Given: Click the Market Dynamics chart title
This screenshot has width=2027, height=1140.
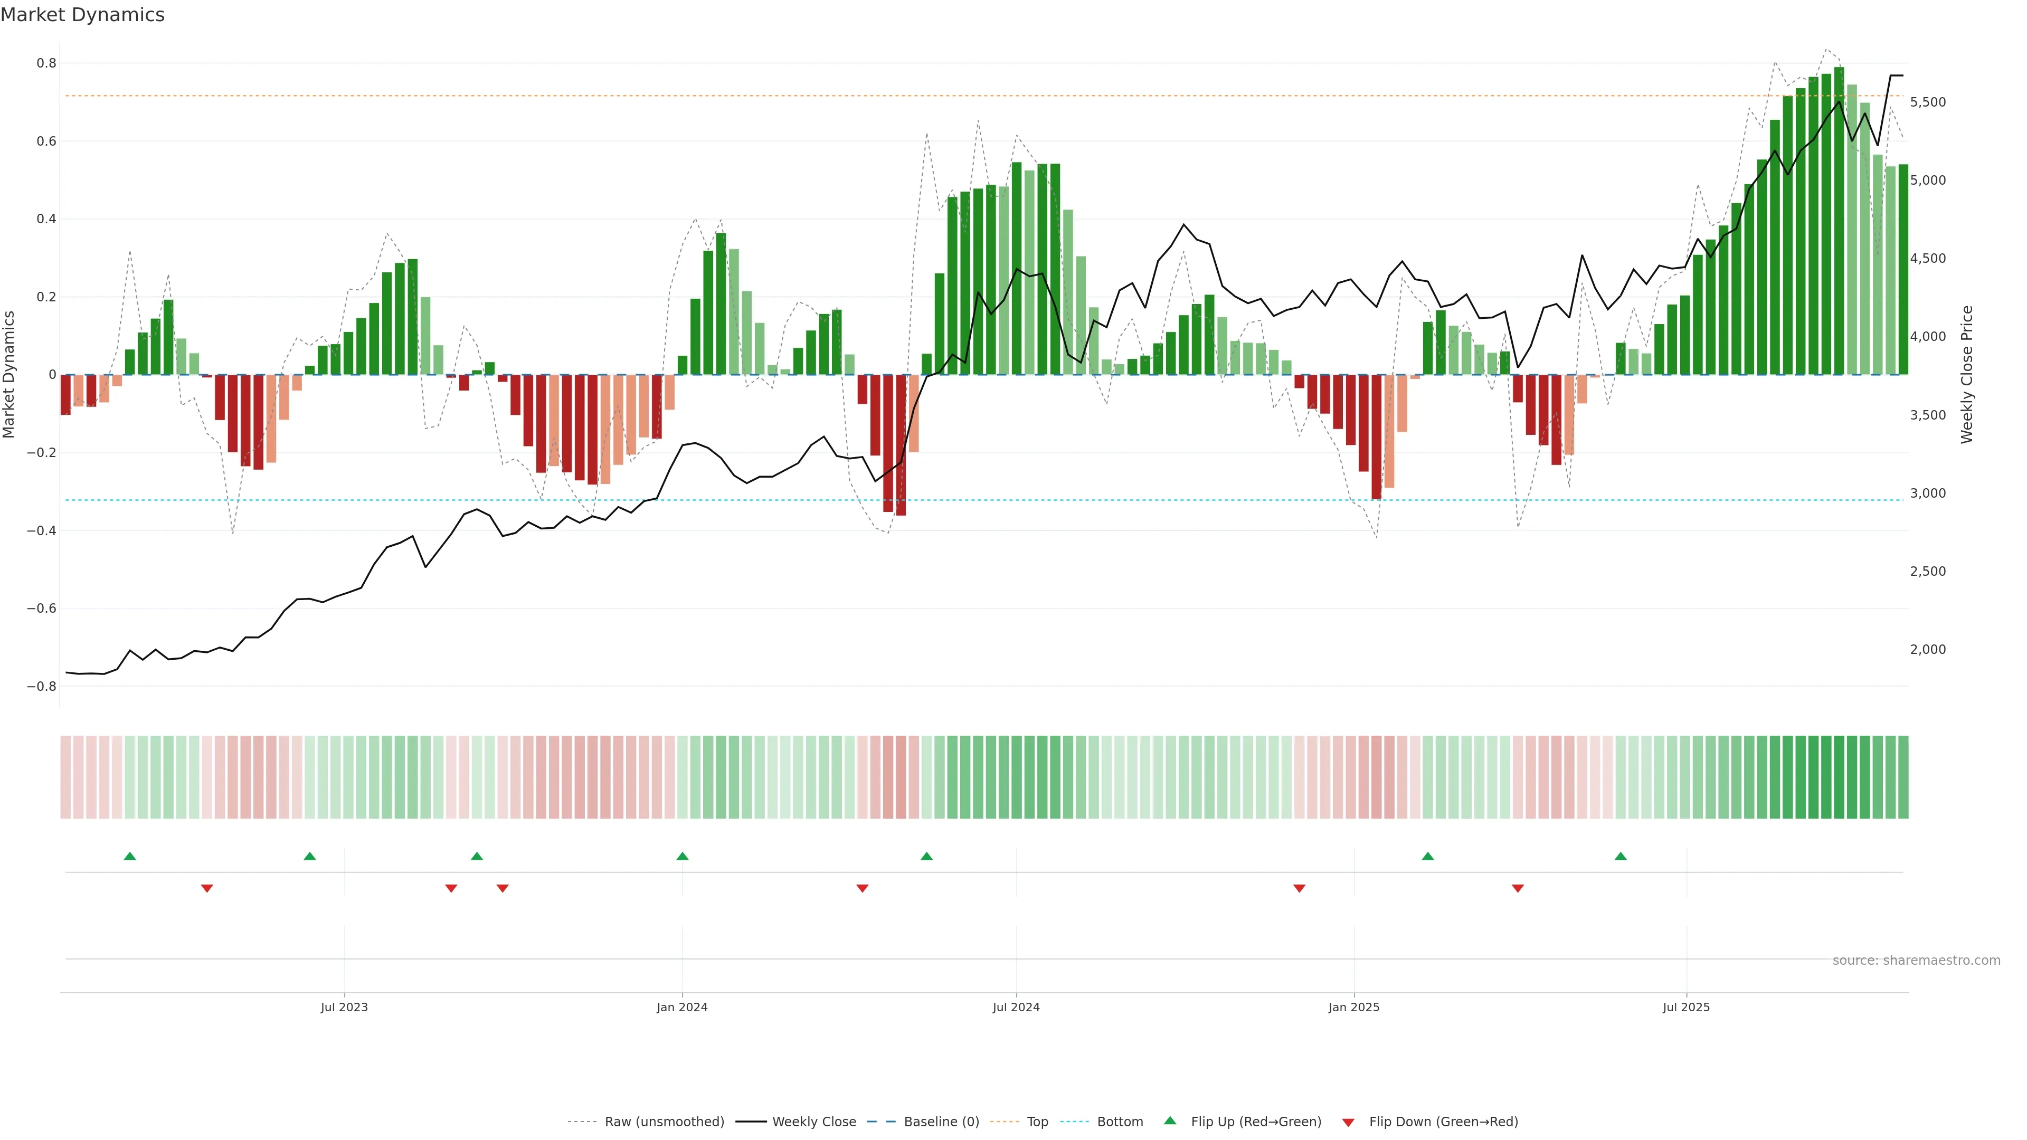Looking at the screenshot, I should [x=83, y=15].
